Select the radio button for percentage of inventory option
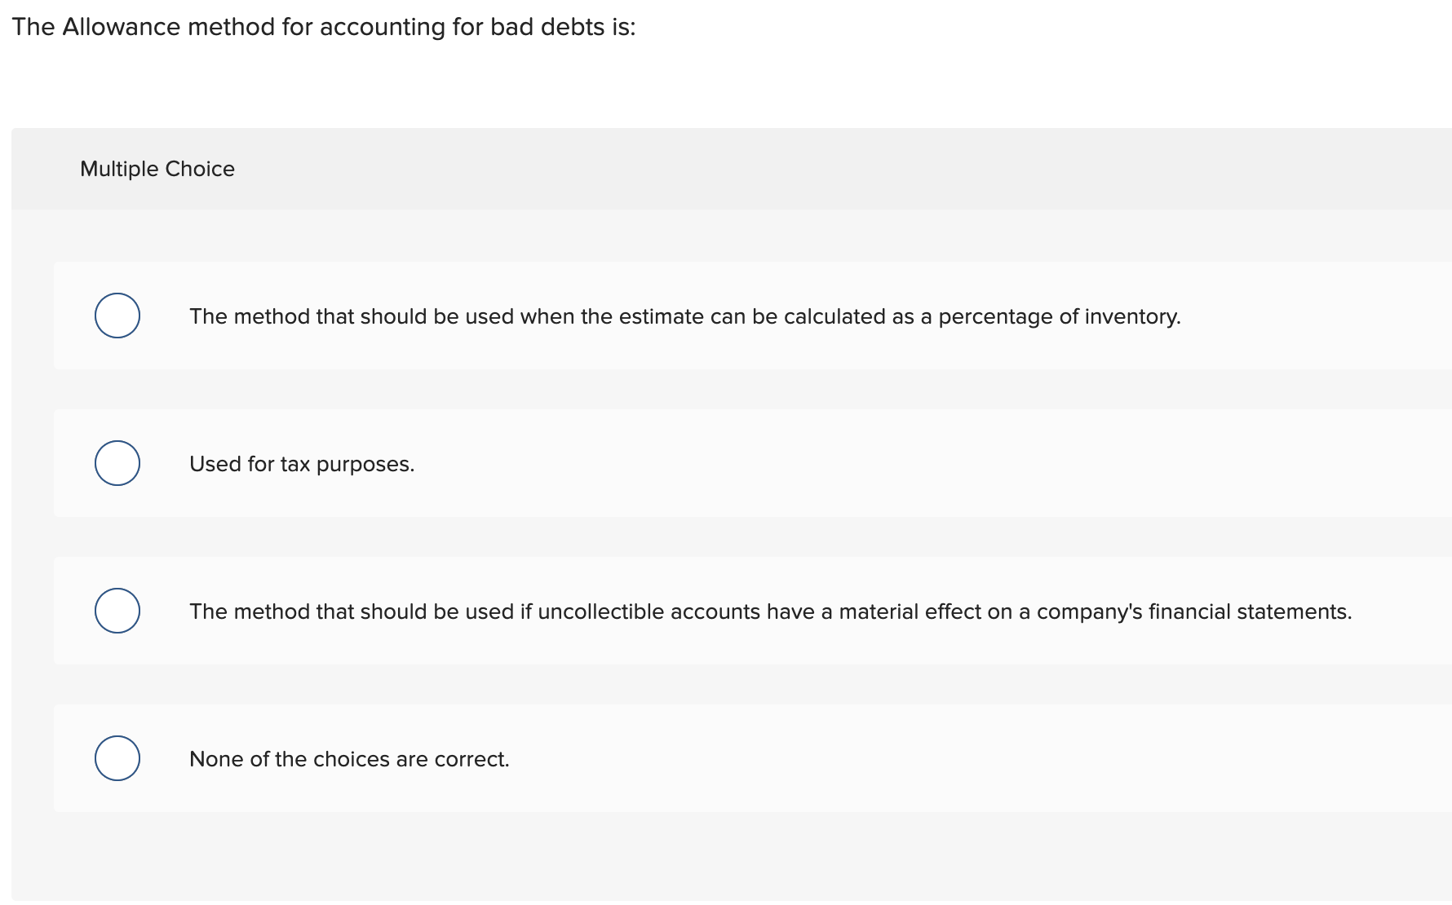 (x=117, y=316)
